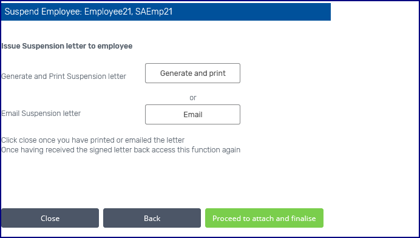This screenshot has height=238, width=420.
Task: Click the Email button
Action: pyautogui.click(x=192, y=114)
